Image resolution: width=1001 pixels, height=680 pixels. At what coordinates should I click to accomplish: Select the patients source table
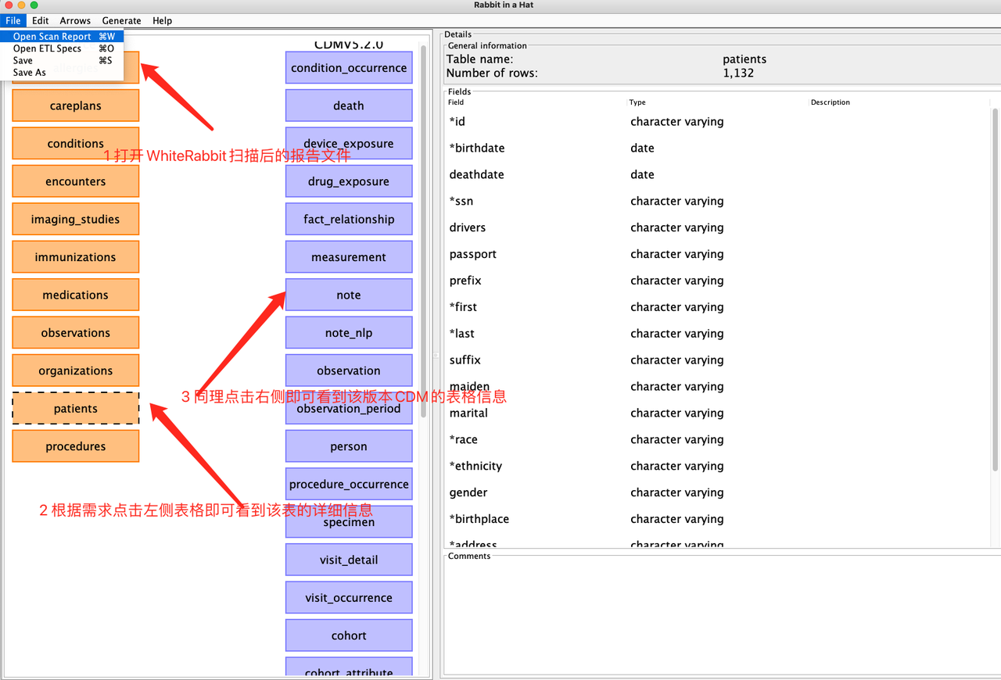(x=75, y=408)
